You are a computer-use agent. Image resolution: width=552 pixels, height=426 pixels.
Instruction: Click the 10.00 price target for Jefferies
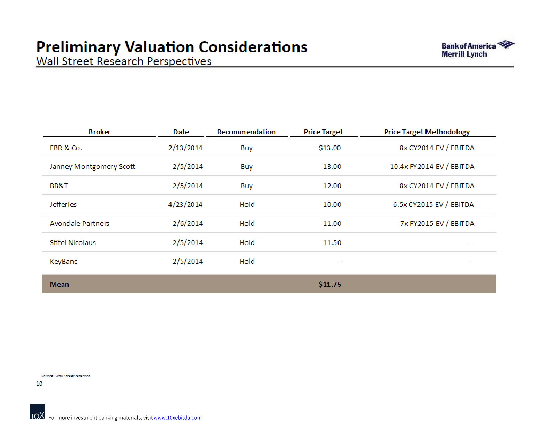[332, 204]
